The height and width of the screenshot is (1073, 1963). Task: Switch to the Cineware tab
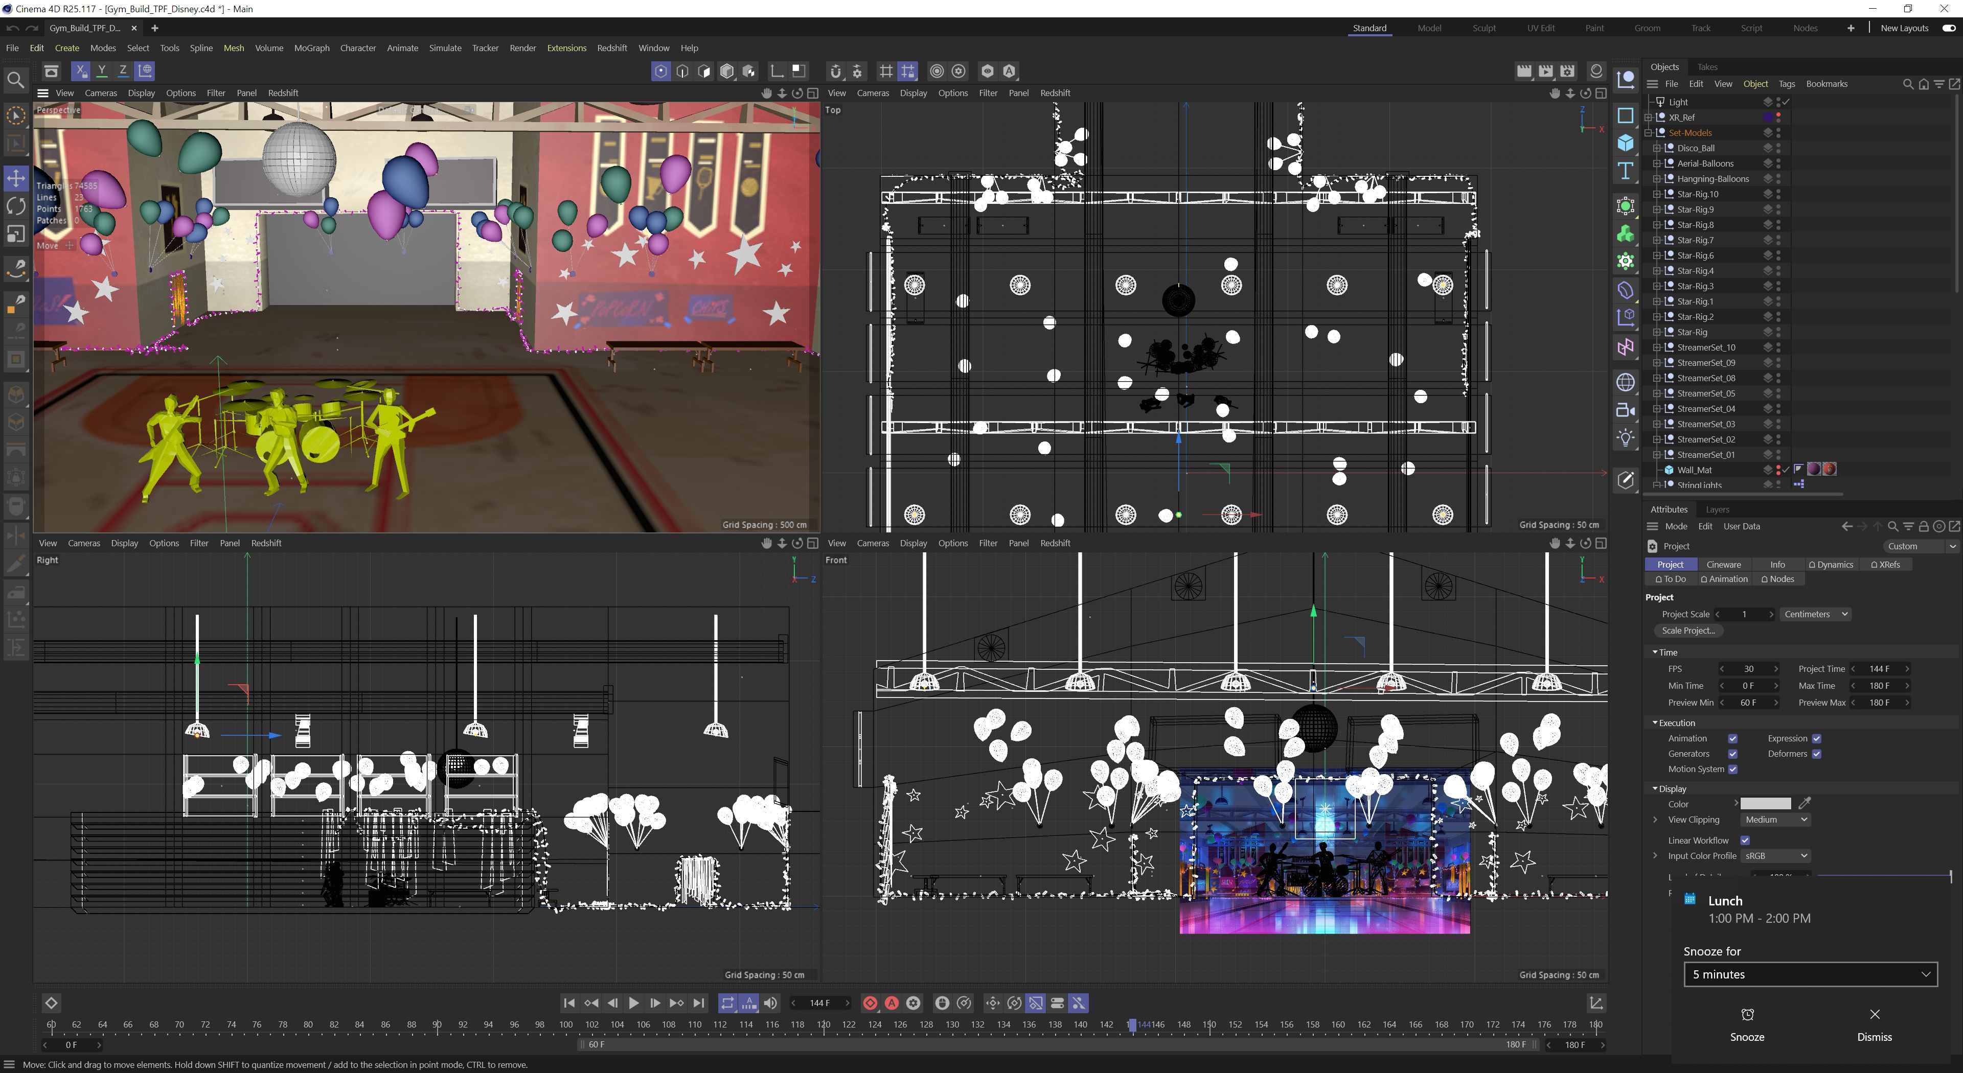pos(1723,565)
